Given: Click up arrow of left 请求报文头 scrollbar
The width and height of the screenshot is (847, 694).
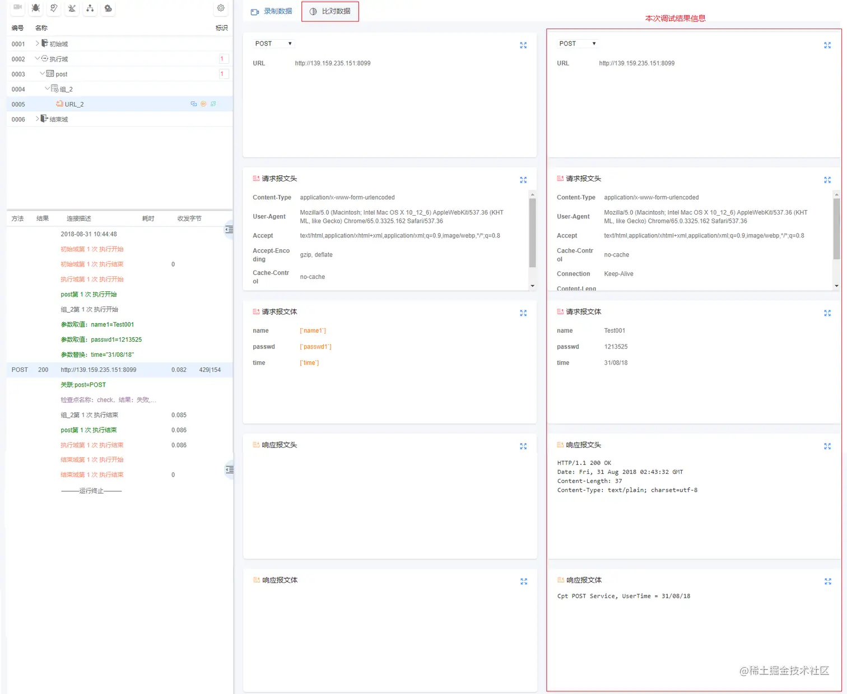Looking at the screenshot, I should tap(532, 194).
